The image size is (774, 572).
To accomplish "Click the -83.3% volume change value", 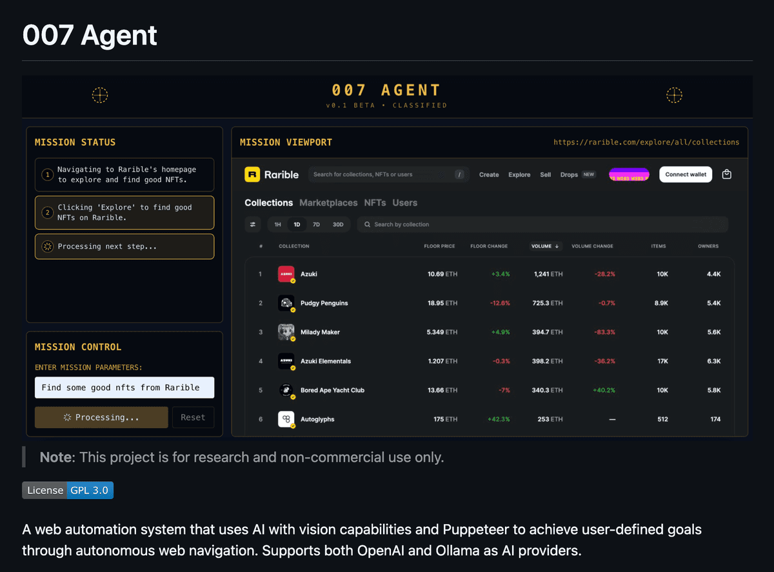I will pos(604,332).
